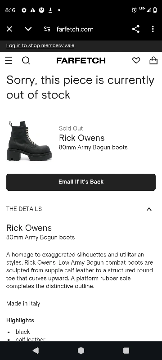Tap the search magnifier icon
Image resolution: width=162 pixels, height=360 pixels.
(26, 61)
